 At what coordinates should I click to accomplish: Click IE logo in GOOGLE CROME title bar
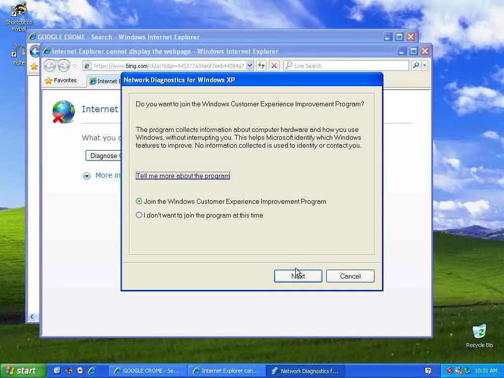tap(32, 36)
